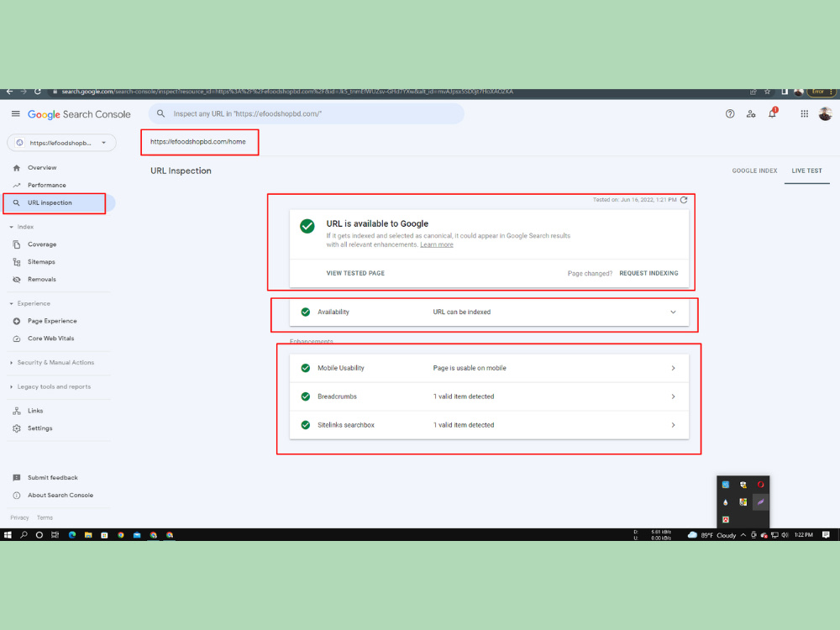Click the Page is usable on mobile text
Screen dimensions: 840x630
pyautogui.click(x=470, y=368)
